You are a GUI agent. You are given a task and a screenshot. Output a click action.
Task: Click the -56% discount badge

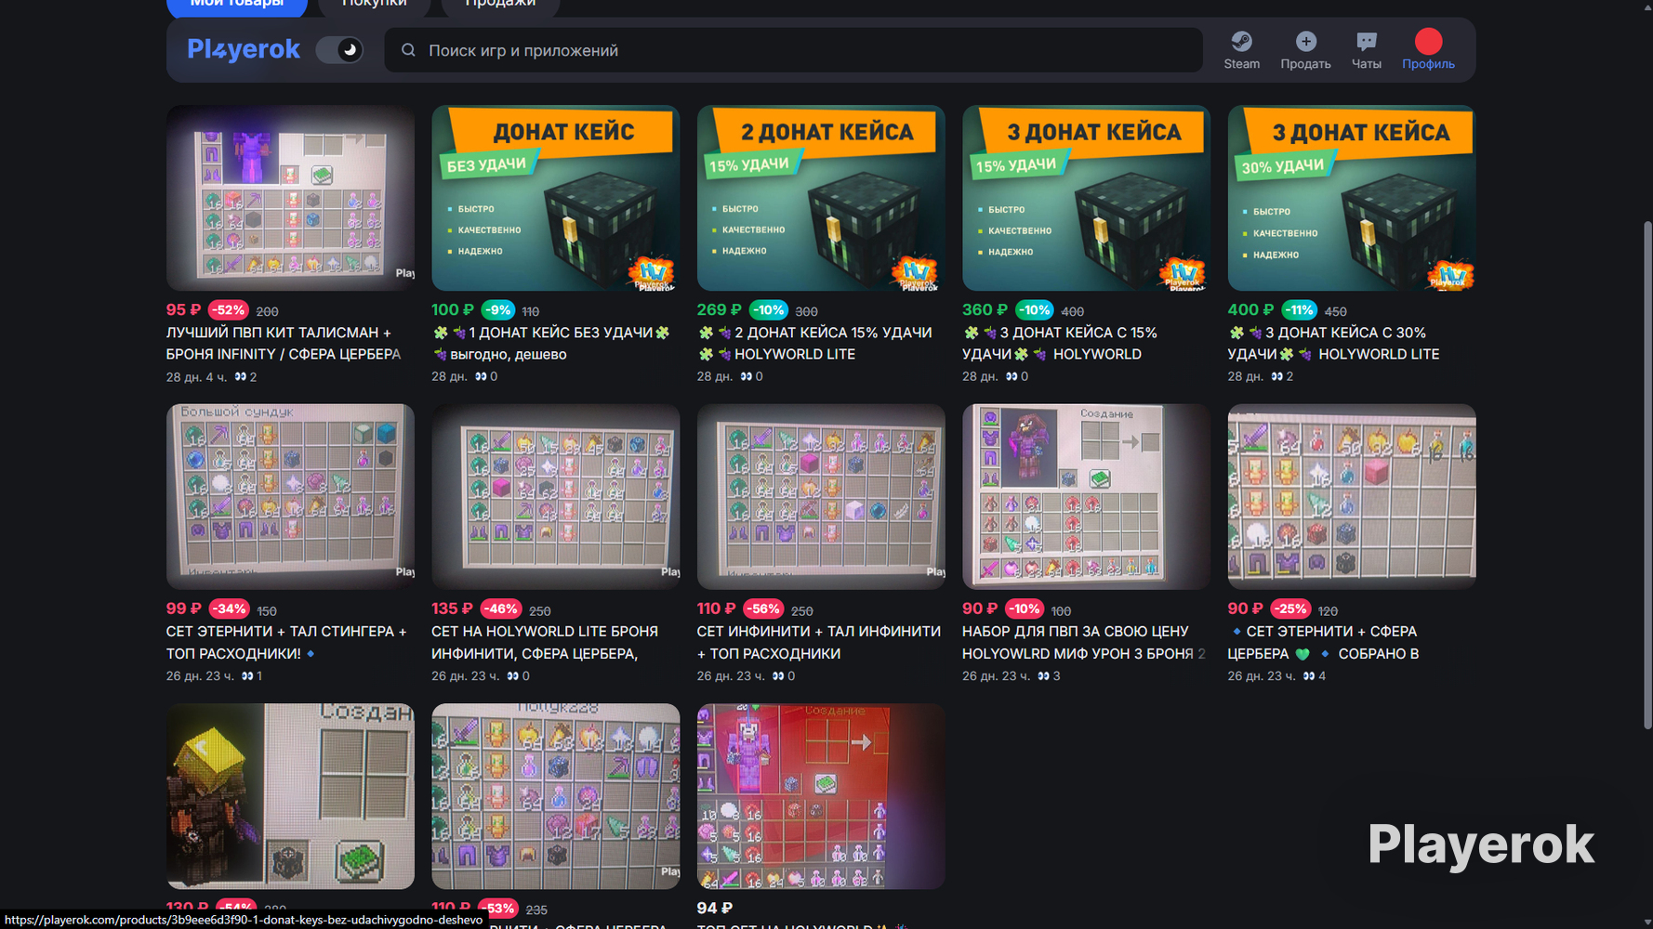pyautogui.click(x=763, y=609)
